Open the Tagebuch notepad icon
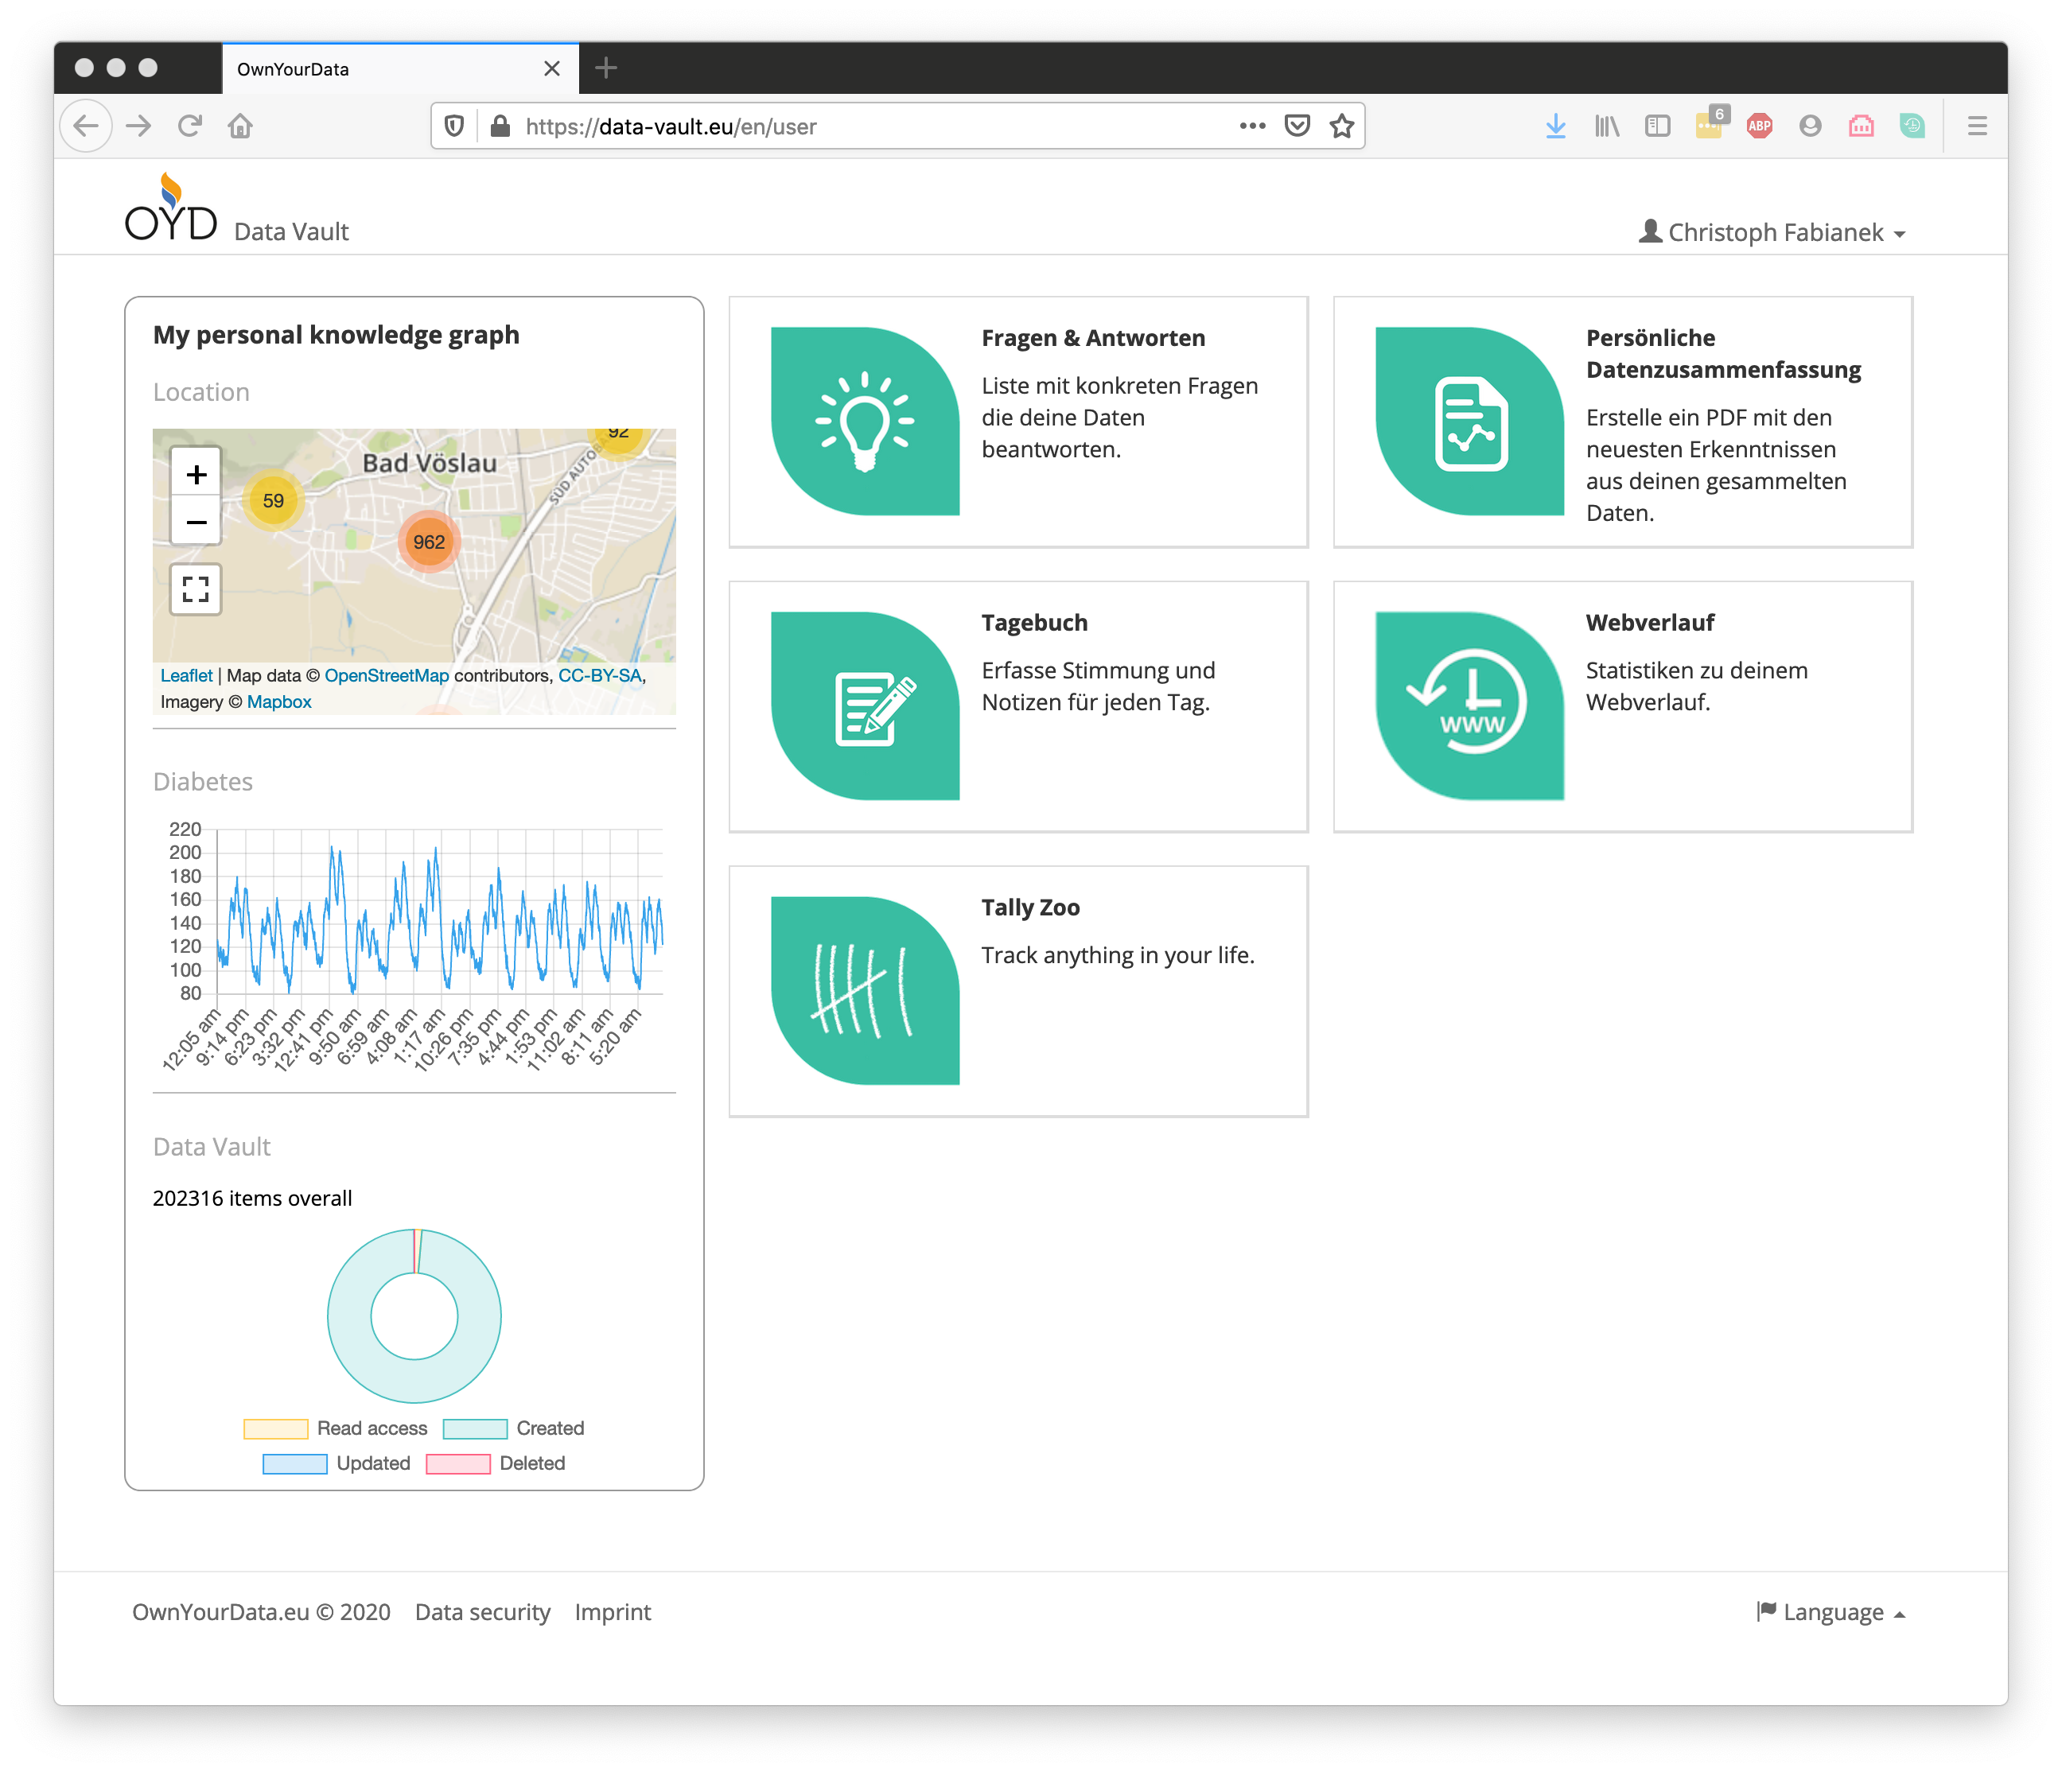 click(x=865, y=705)
